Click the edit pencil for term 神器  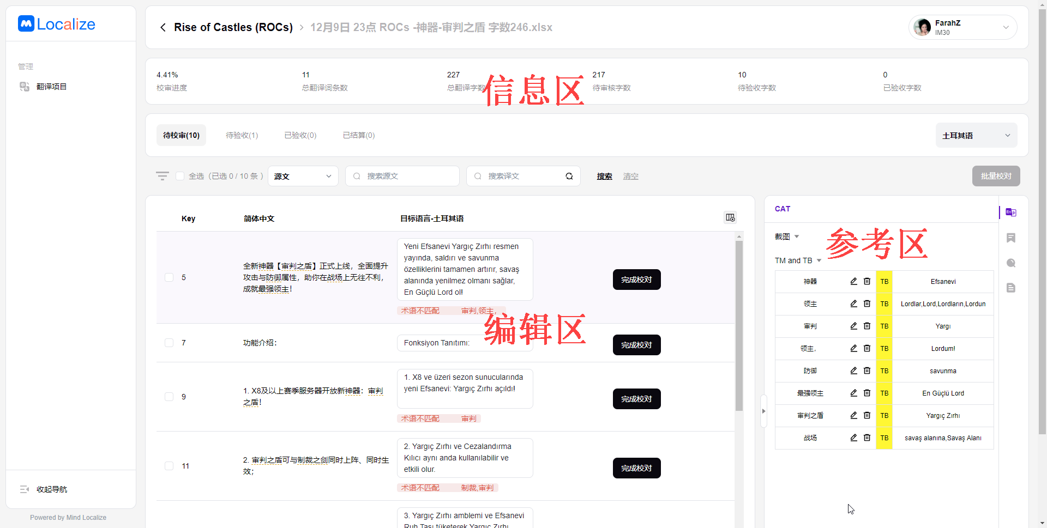click(x=853, y=281)
